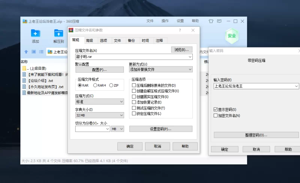Click the 安全 shield badge
300x183 pixels.
click(x=231, y=36)
